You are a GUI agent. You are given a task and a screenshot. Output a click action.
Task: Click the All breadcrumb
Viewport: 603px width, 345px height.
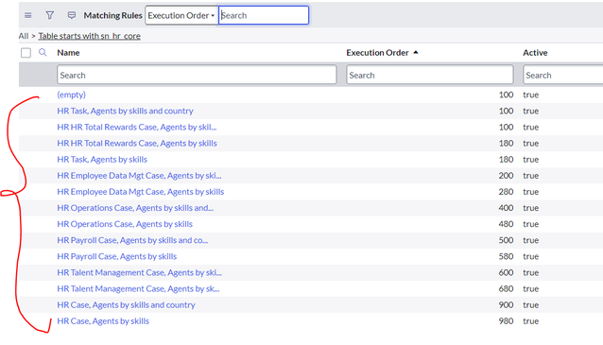24,36
